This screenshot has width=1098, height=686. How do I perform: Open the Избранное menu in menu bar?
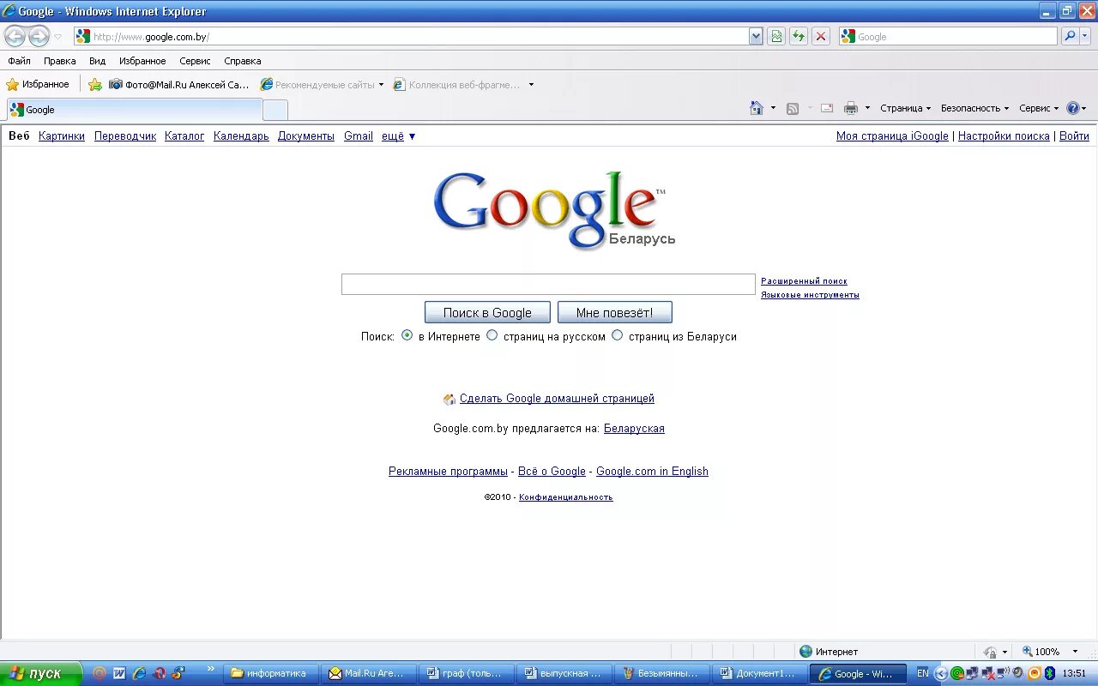142,61
